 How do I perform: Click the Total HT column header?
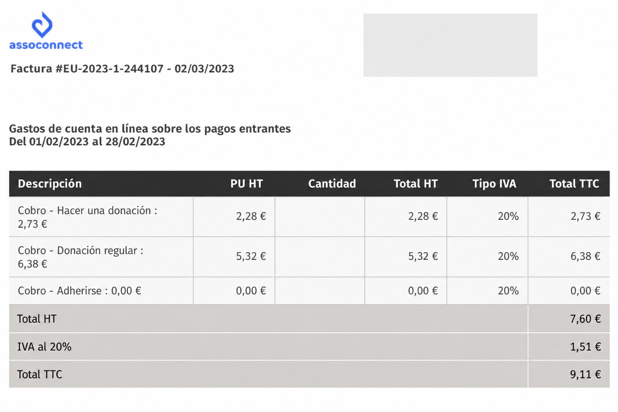[x=416, y=184]
